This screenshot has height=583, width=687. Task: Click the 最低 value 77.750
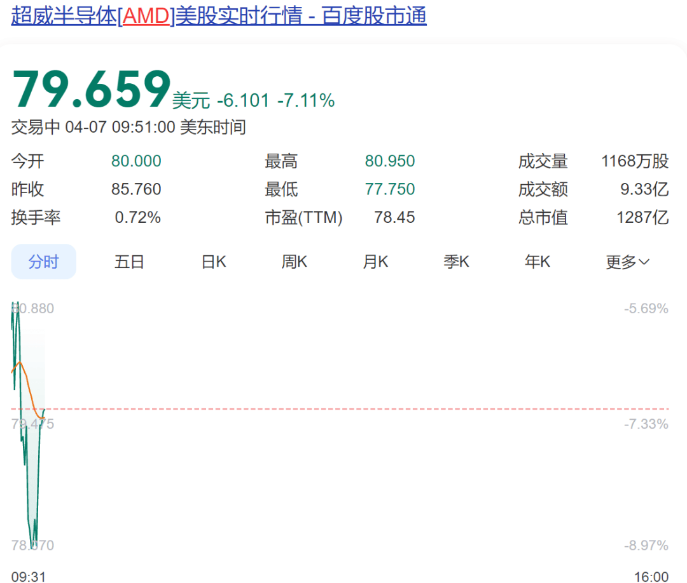click(x=389, y=189)
